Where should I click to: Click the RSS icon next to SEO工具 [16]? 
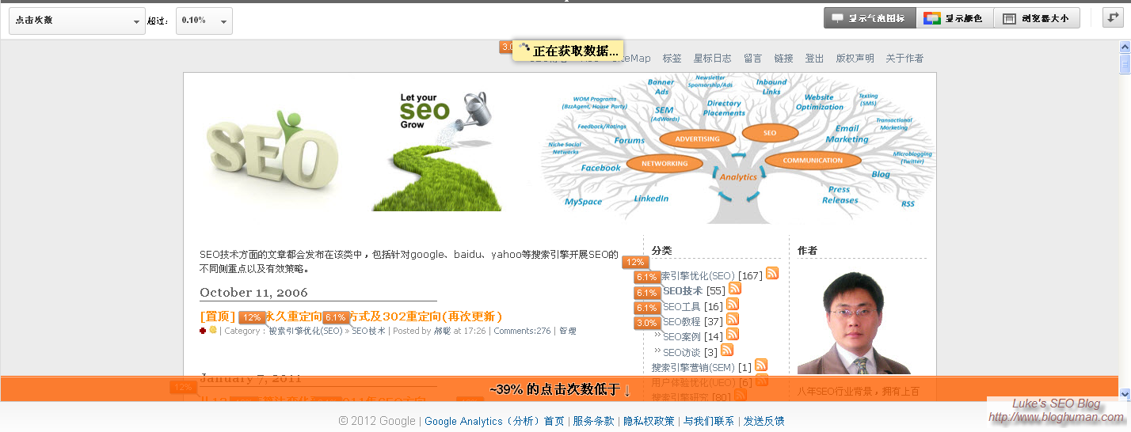pos(733,304)
